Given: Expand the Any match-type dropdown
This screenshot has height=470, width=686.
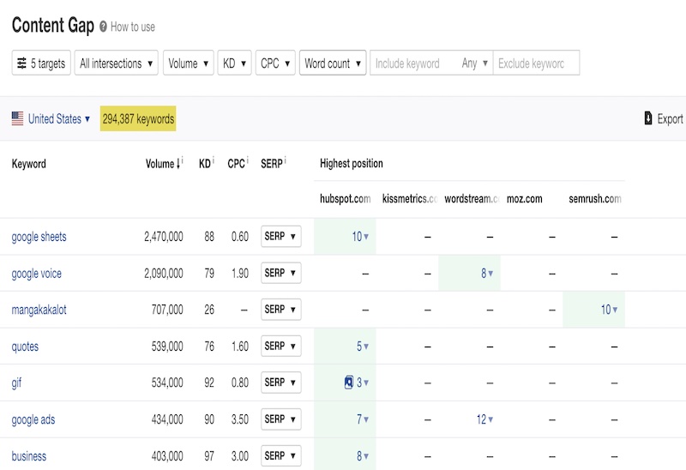Looking at the screenshot, I should pos(474,63).
